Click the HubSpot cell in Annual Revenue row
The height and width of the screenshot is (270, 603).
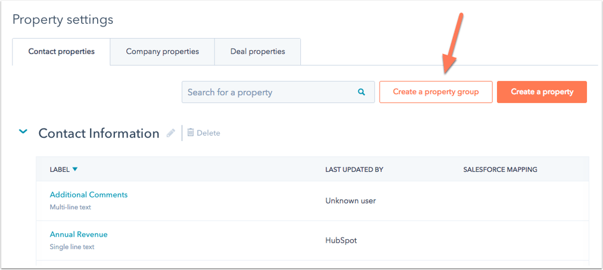coord(341,240)
